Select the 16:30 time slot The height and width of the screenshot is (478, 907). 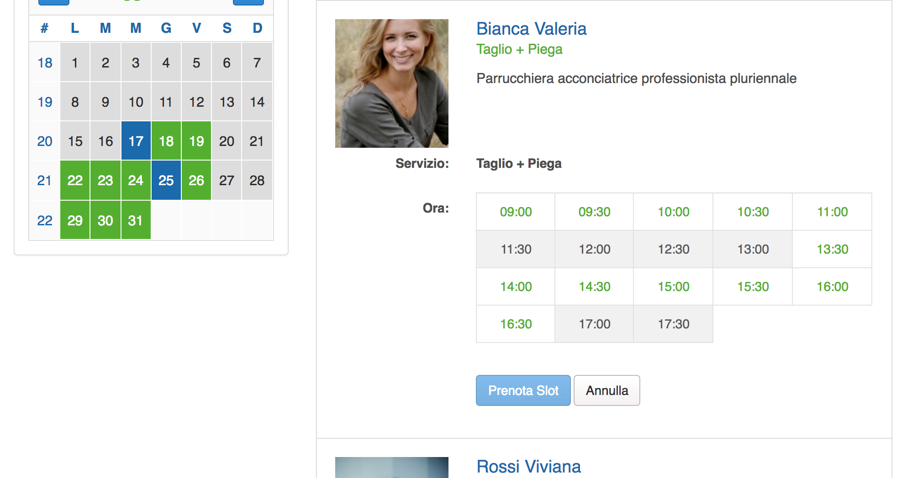point(516,324)
